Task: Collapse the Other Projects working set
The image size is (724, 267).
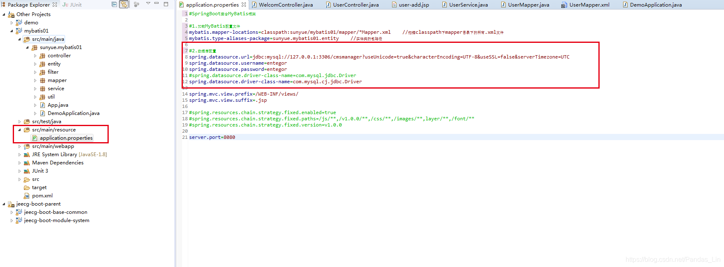Action: 4,14
